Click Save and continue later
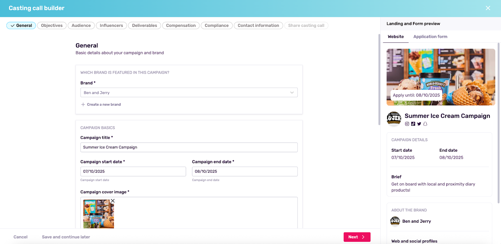This screenshot has width=501, height=244. point(66,237)
